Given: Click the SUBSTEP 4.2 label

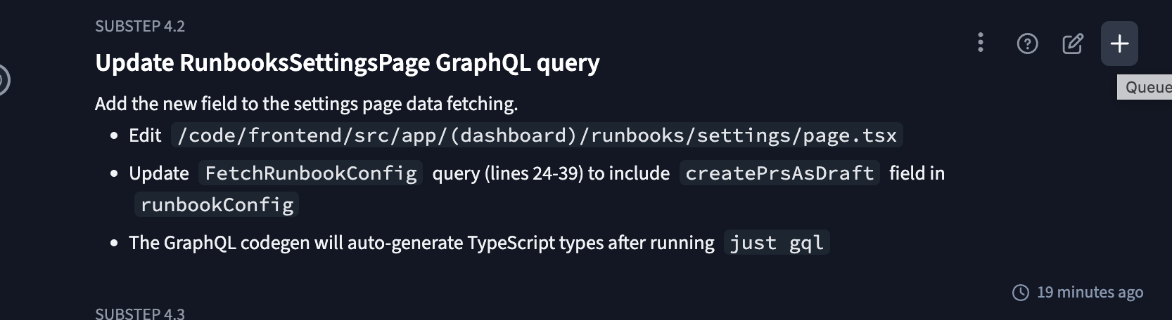Looking at the screenshot, I should coord(140,27).
